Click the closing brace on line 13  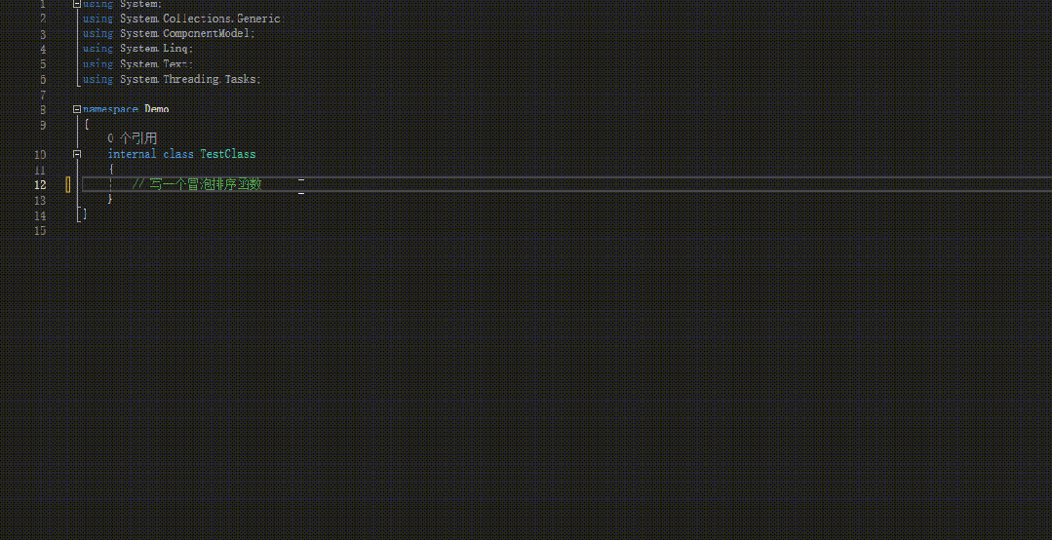coord(110,199)
